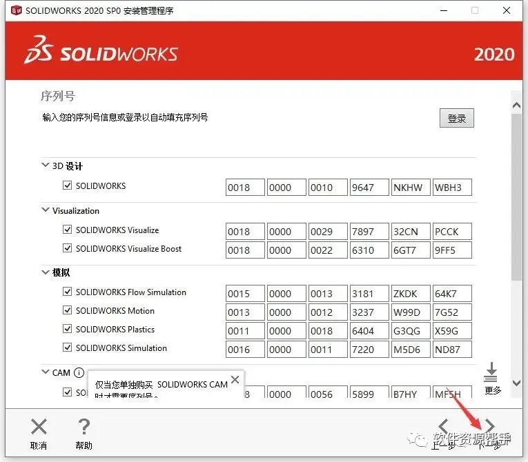This screenshot has width=528, height=462.
Task: Click Visualize Boost serial field 0022
Action: point(328,250)
